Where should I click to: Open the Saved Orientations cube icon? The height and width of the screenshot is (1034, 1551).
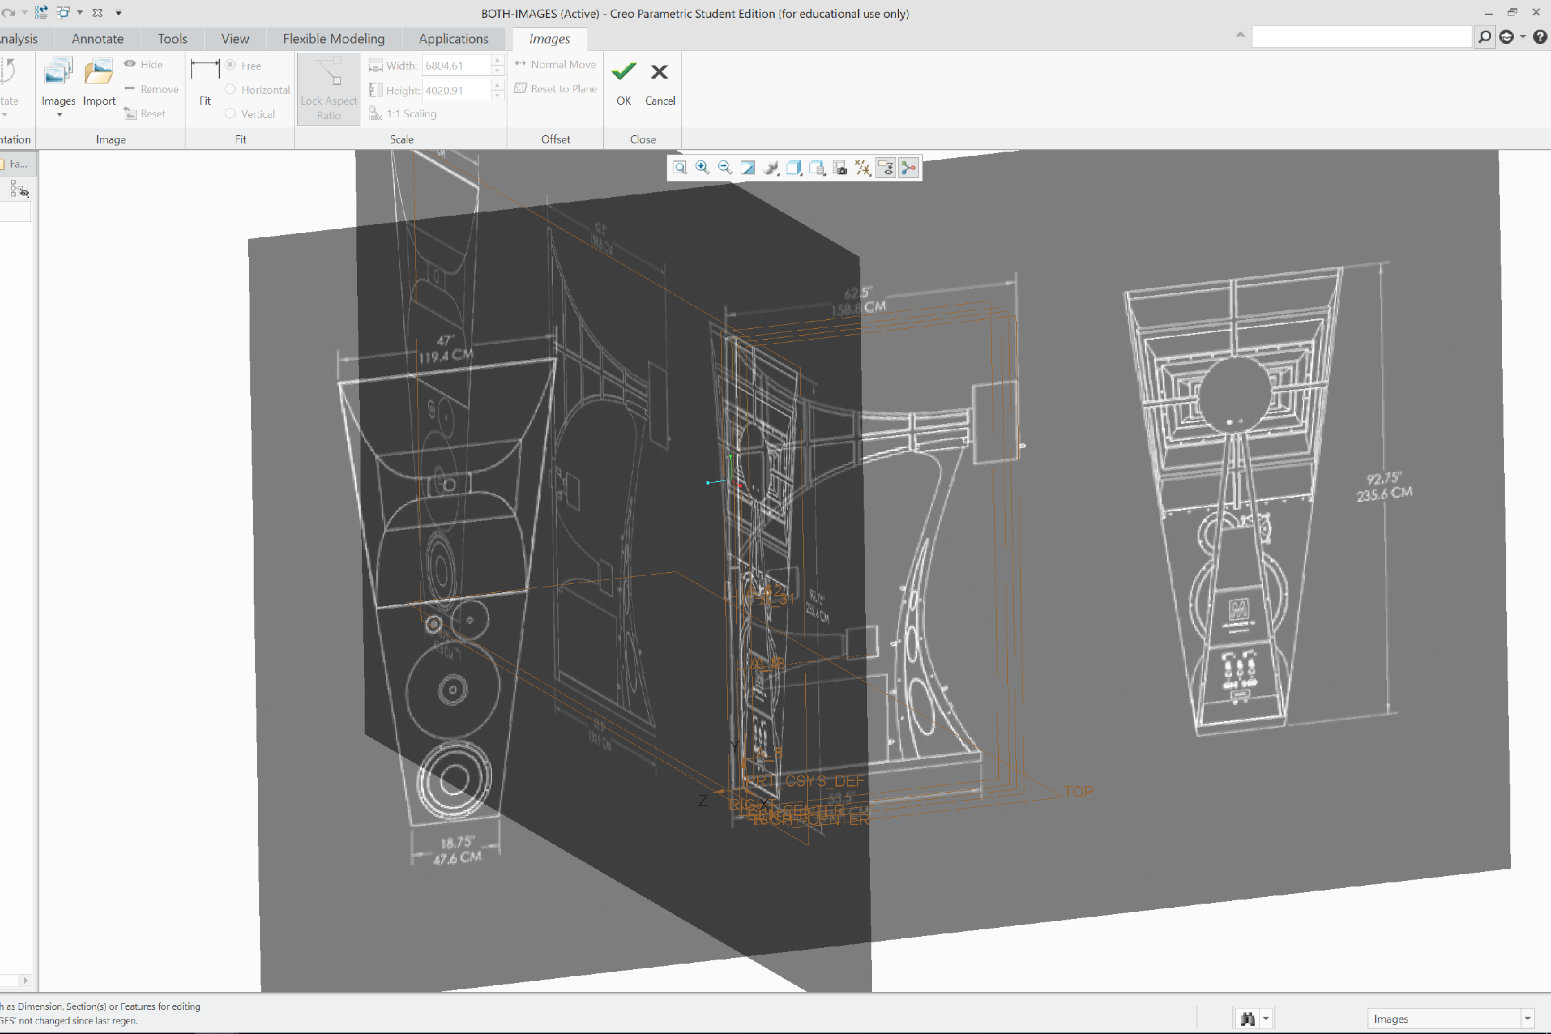click(x=794, y=168)
